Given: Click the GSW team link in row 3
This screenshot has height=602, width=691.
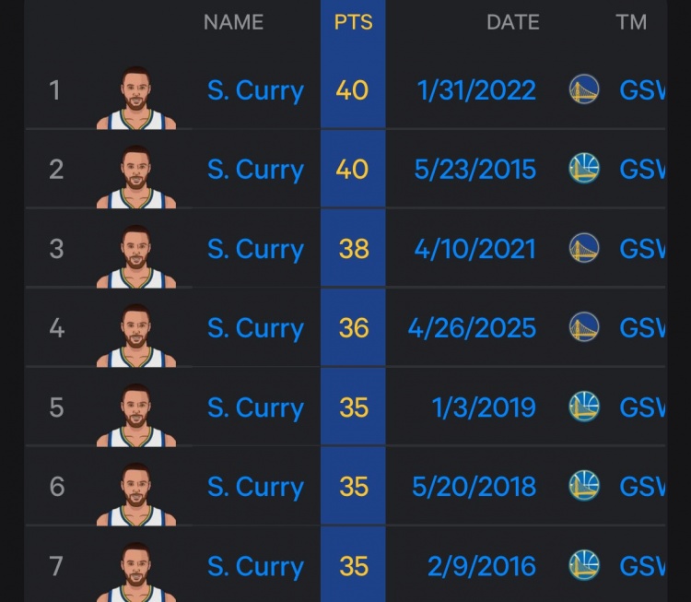Looking at the screenshot, I should 642,249.
